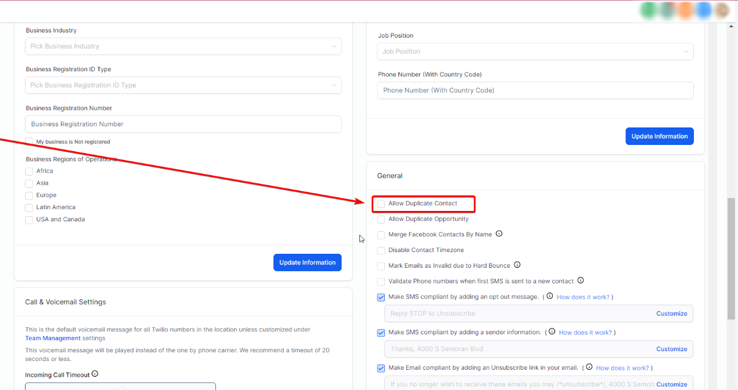
Task: Check Disable Contact Timezone
Action: point(381,250)
